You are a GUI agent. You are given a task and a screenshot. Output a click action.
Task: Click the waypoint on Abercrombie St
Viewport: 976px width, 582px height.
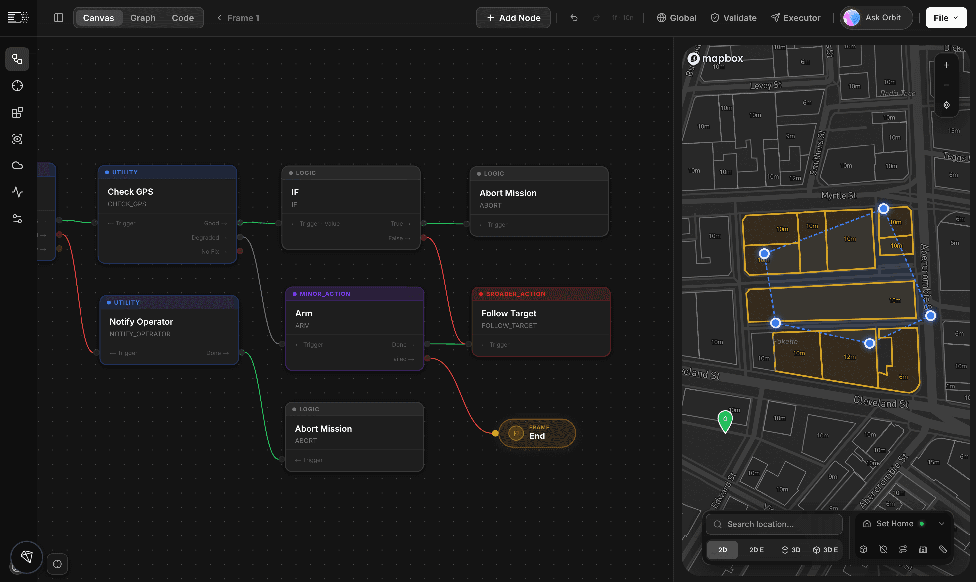pos(930,316)
